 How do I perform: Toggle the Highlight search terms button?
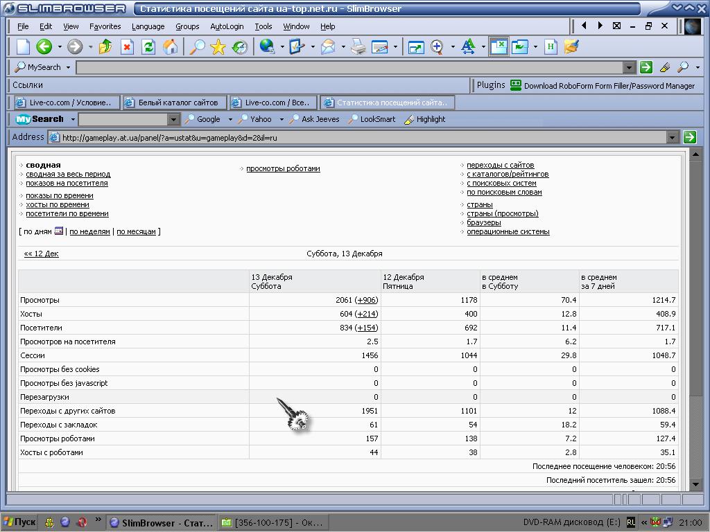[x=424, y=119]
